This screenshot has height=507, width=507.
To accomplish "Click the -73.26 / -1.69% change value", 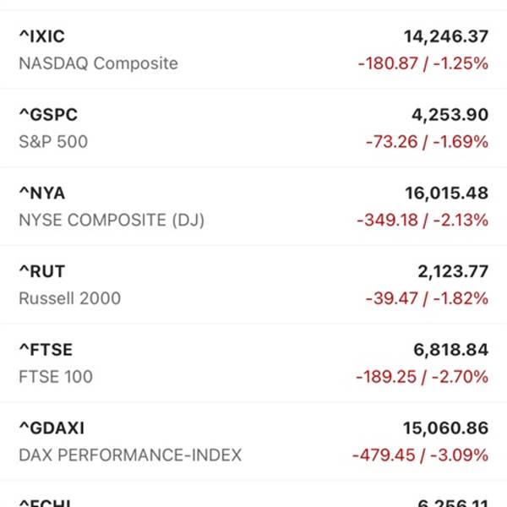I will [x=427, y=142].
